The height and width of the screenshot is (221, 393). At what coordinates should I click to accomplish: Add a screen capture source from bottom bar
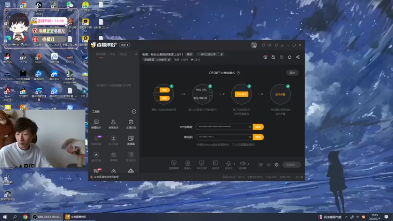tap(174, 165)
